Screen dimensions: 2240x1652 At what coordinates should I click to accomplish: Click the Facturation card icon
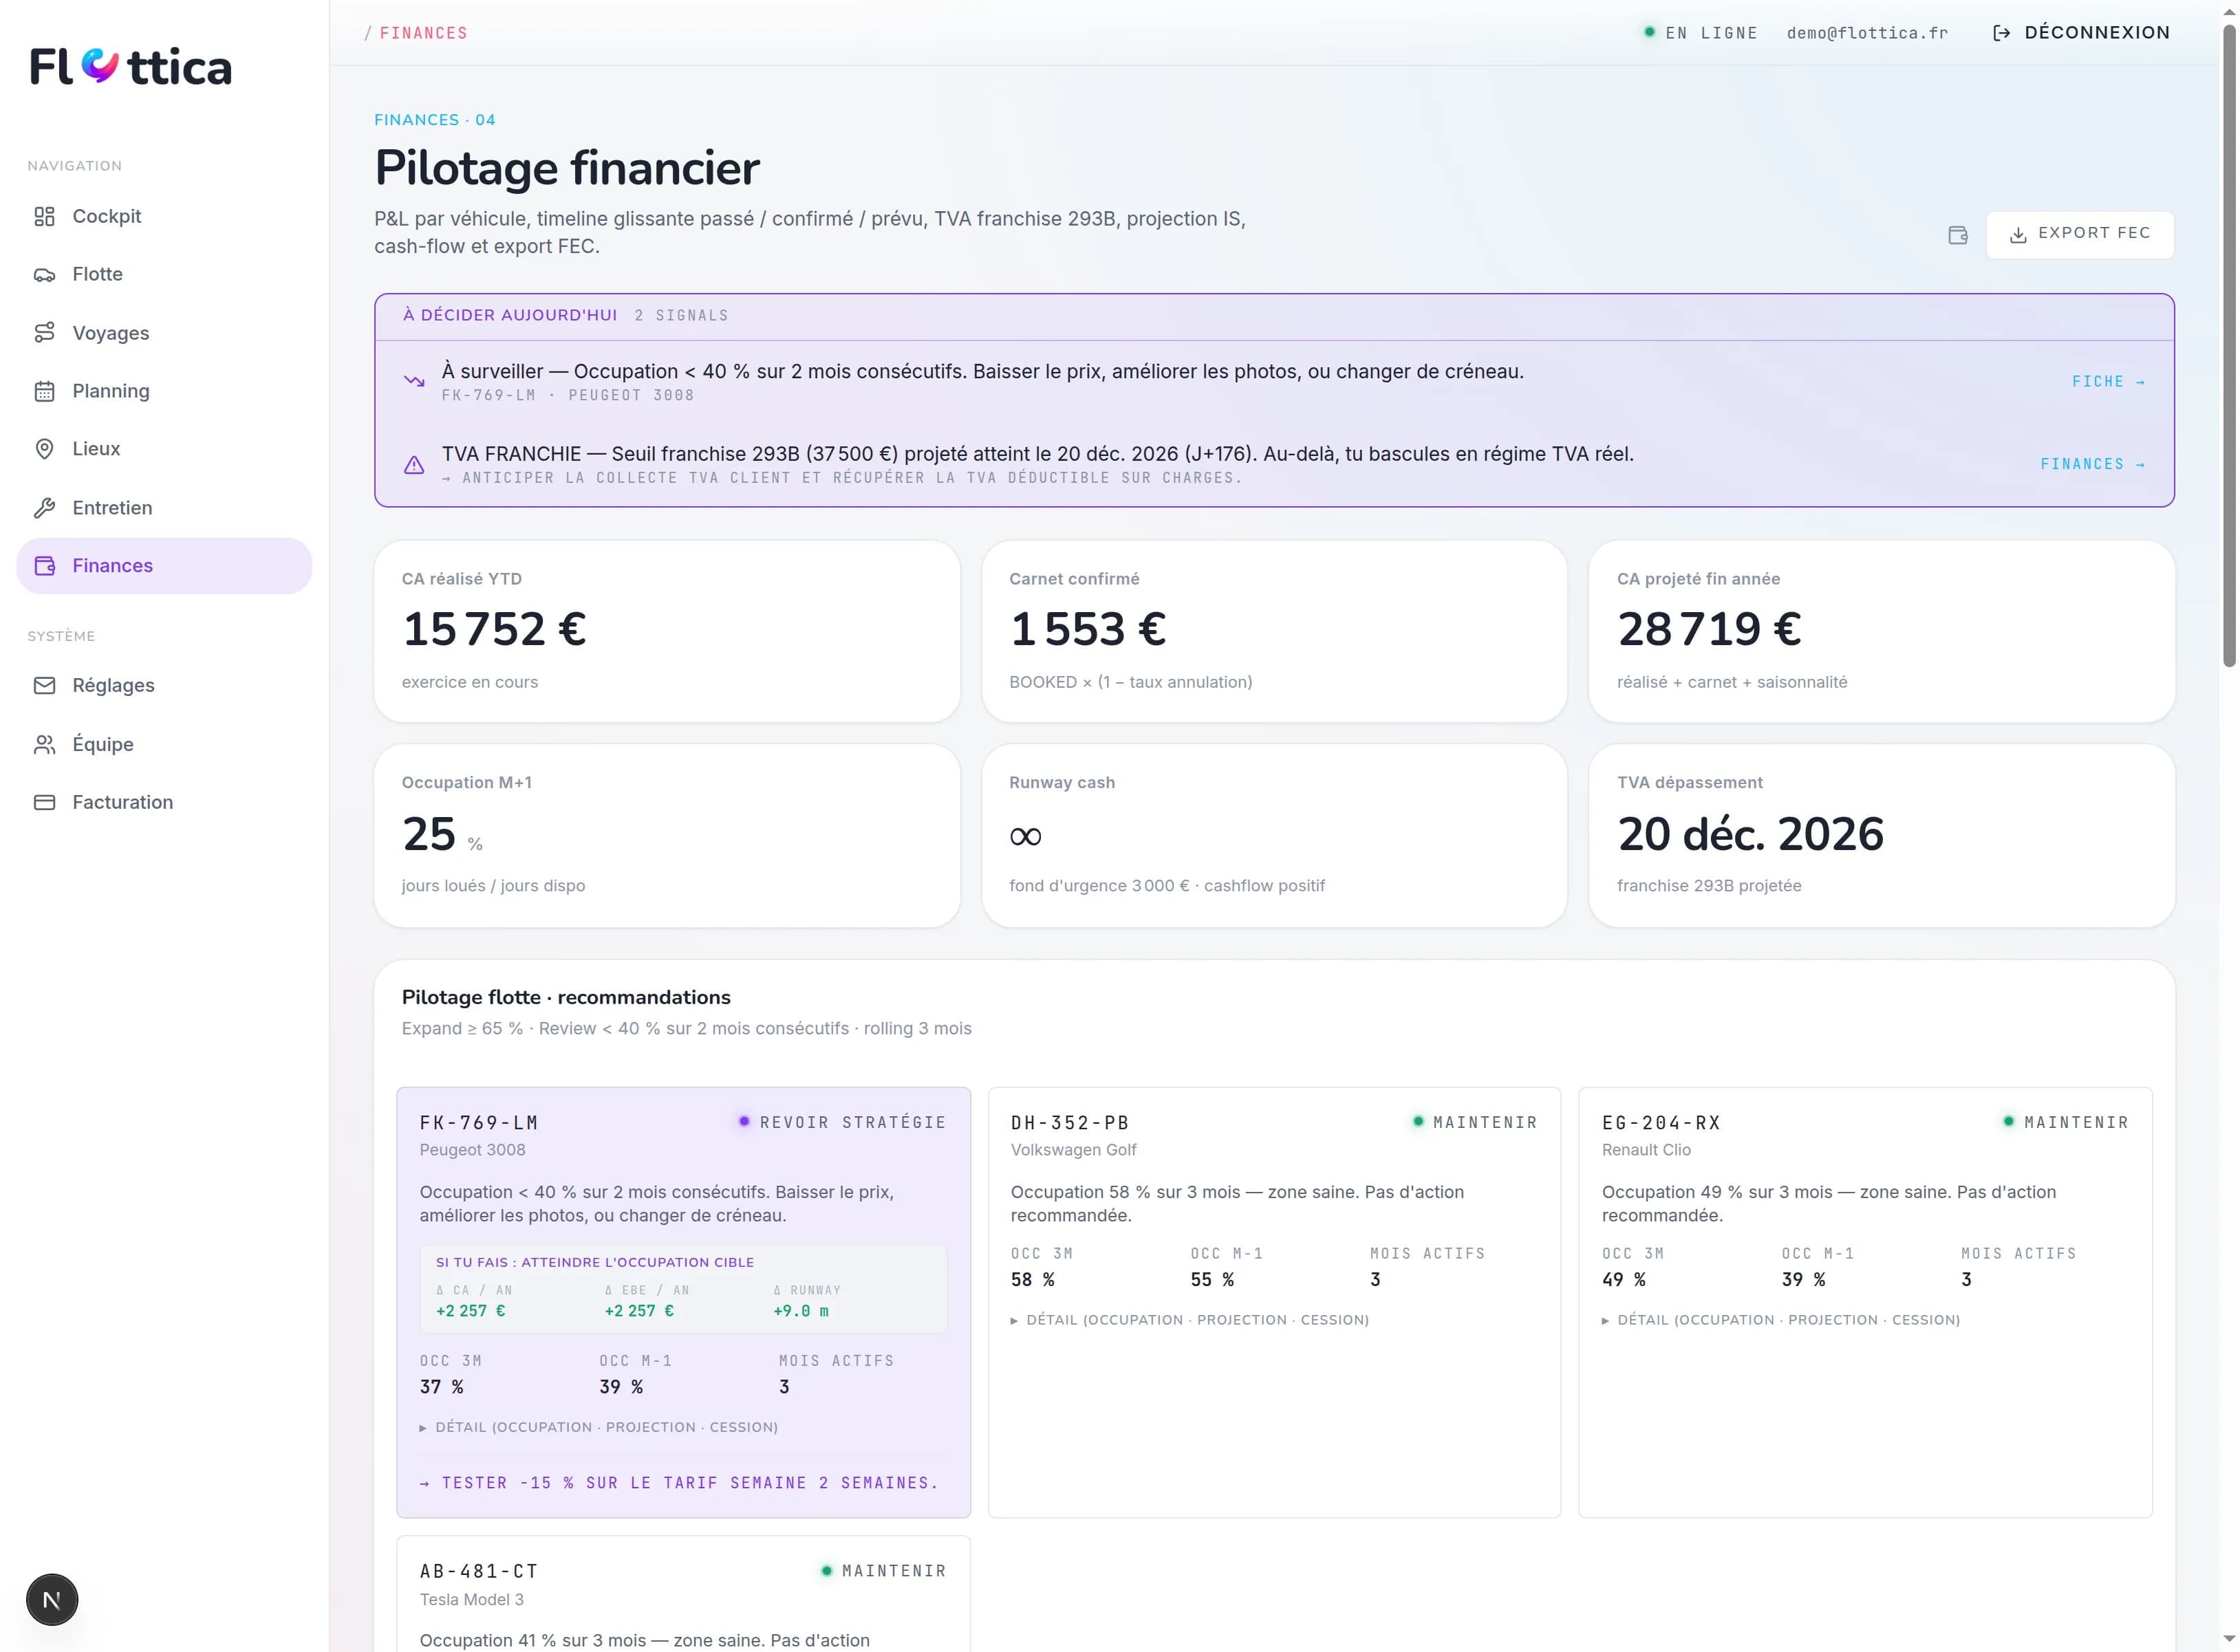click(44, 802)
